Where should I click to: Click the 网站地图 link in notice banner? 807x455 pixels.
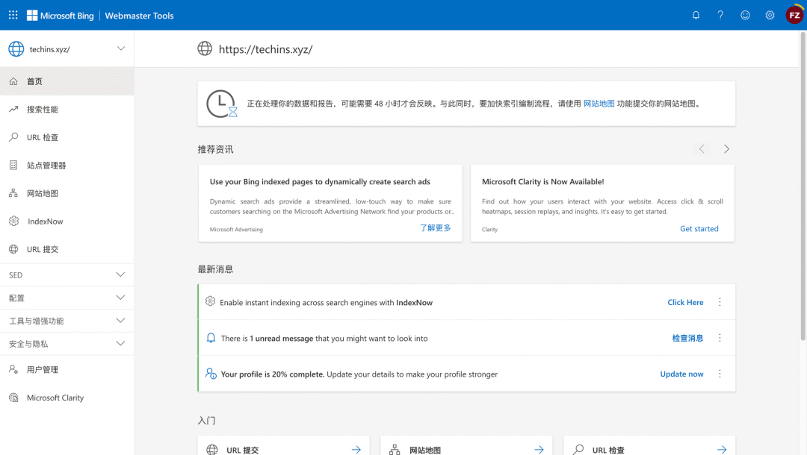click(x=599, y=104)
